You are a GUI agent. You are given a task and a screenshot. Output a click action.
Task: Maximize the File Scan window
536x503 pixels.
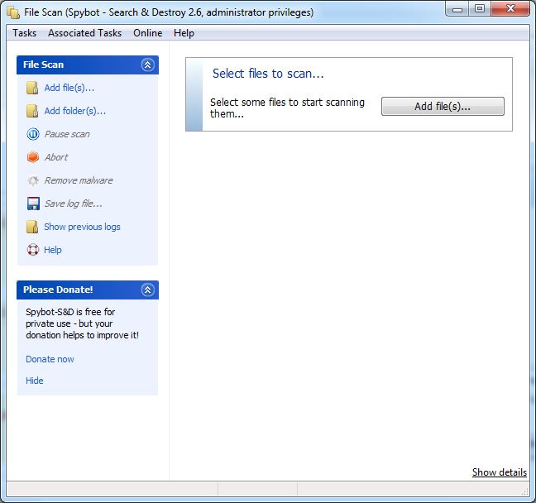coord(480,9)
